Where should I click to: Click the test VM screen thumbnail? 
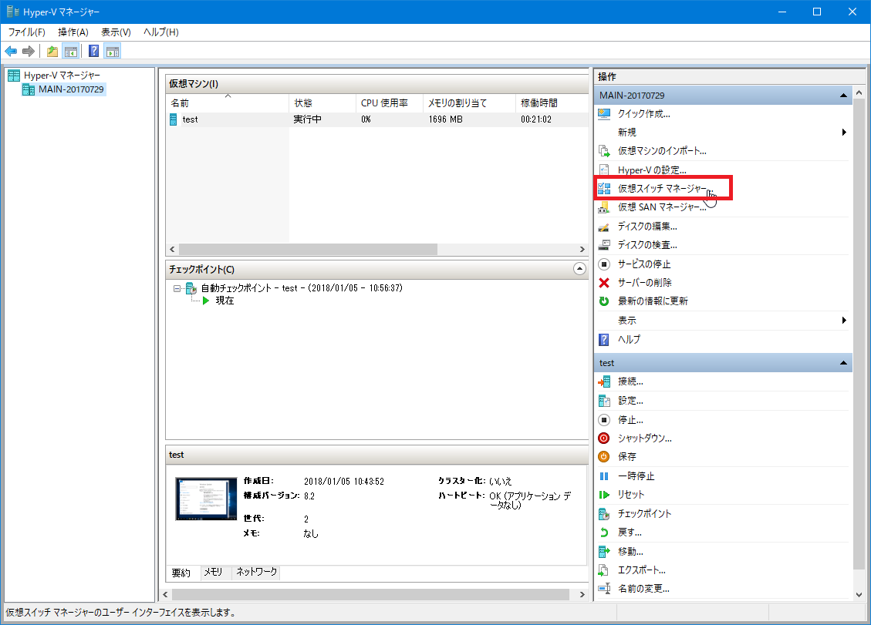coord(206,499)
